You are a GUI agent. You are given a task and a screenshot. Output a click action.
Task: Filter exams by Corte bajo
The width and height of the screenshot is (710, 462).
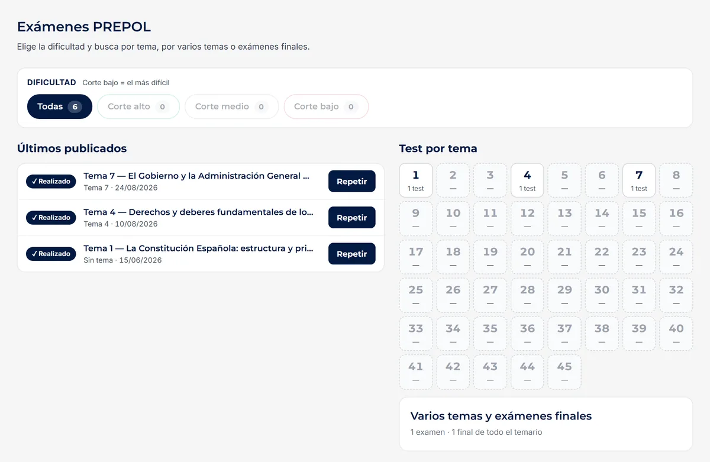(x=326, y=106)
